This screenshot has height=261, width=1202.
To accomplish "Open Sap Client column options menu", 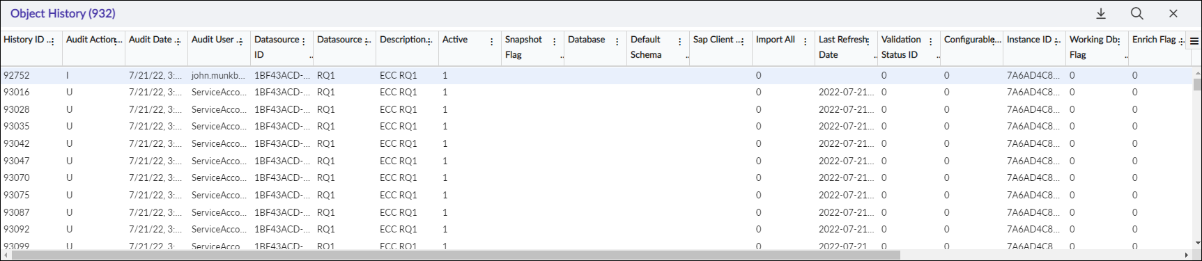I will [743, 42].
